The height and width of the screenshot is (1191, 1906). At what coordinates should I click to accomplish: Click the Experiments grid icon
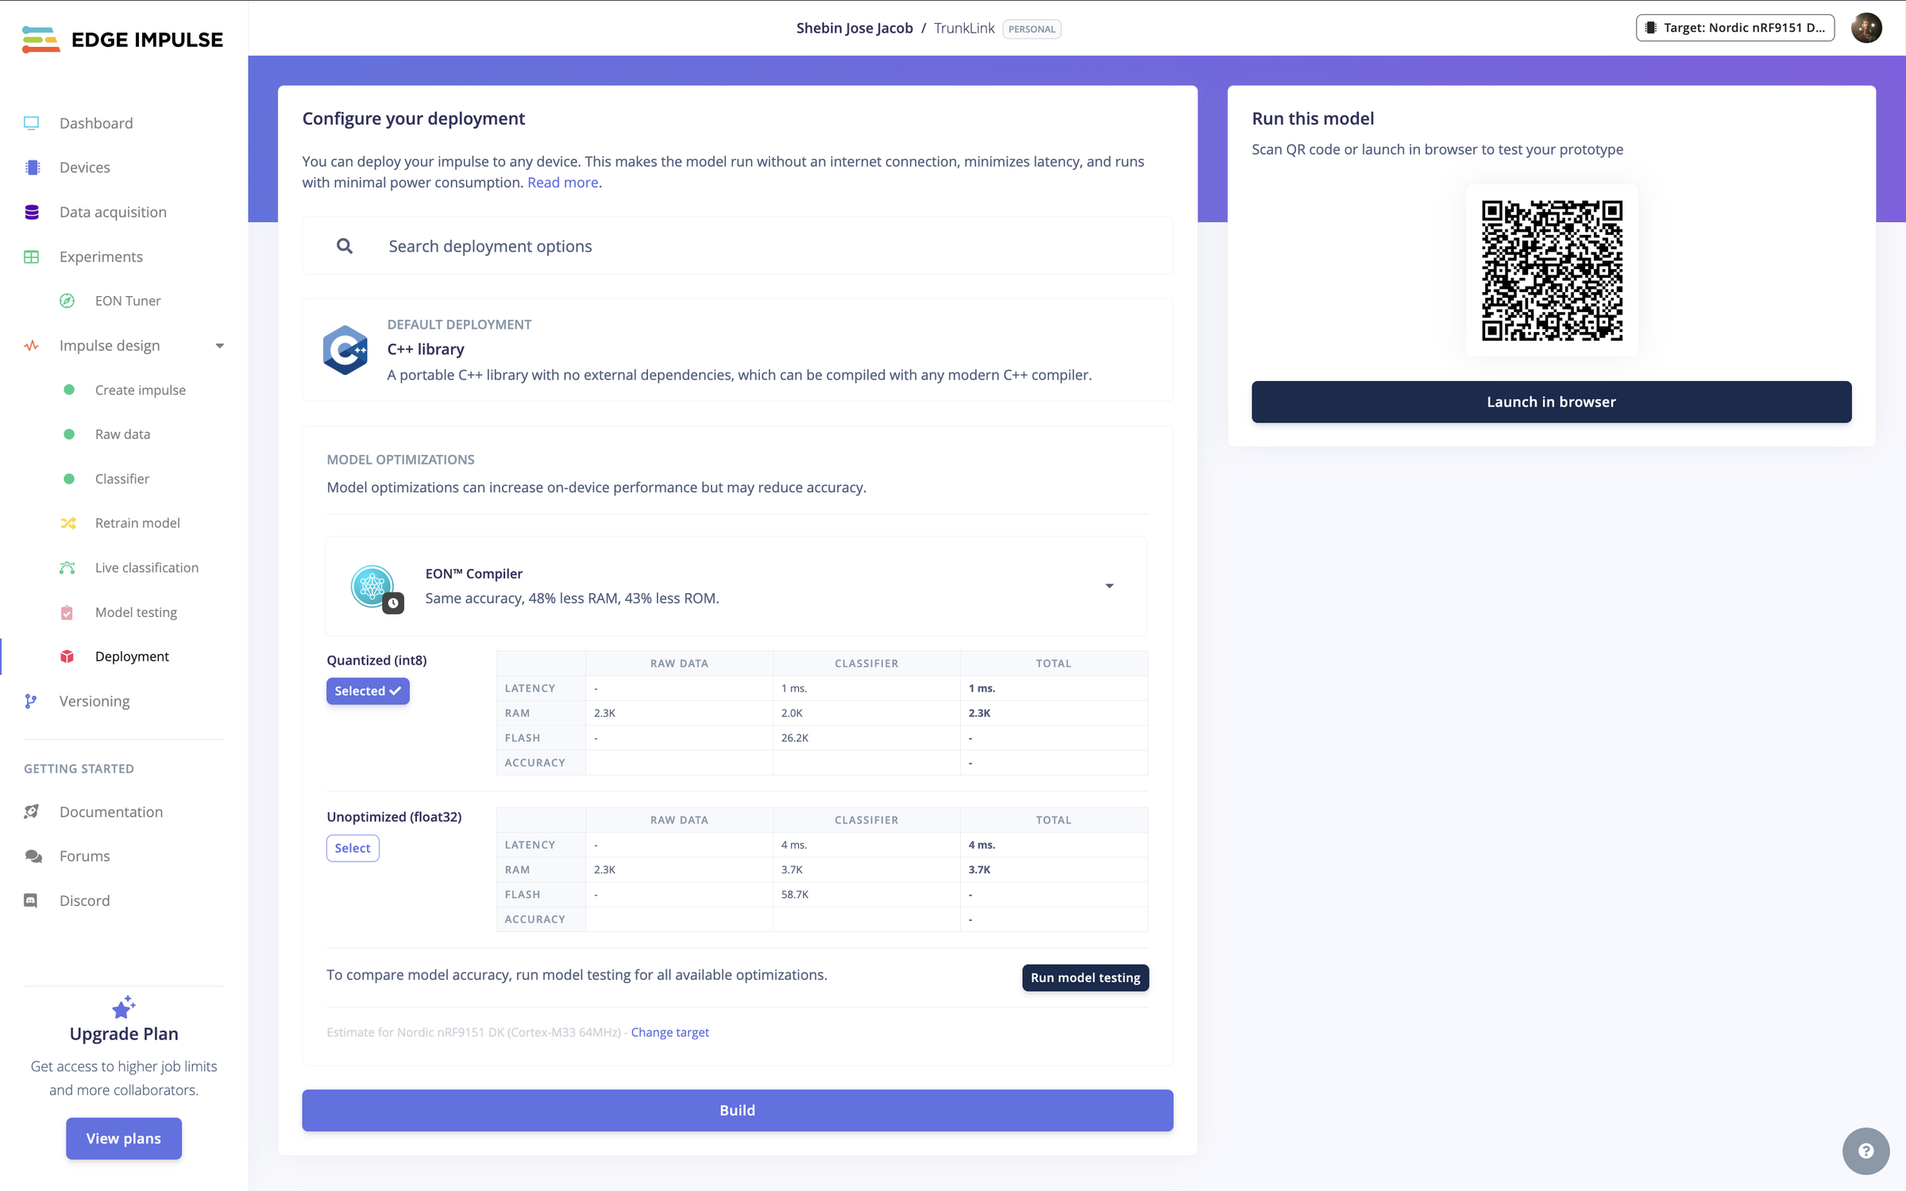coord(32,256)
